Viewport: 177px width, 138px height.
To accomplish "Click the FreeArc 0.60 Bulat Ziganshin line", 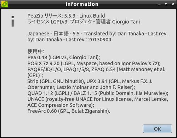I will point(69,111).
